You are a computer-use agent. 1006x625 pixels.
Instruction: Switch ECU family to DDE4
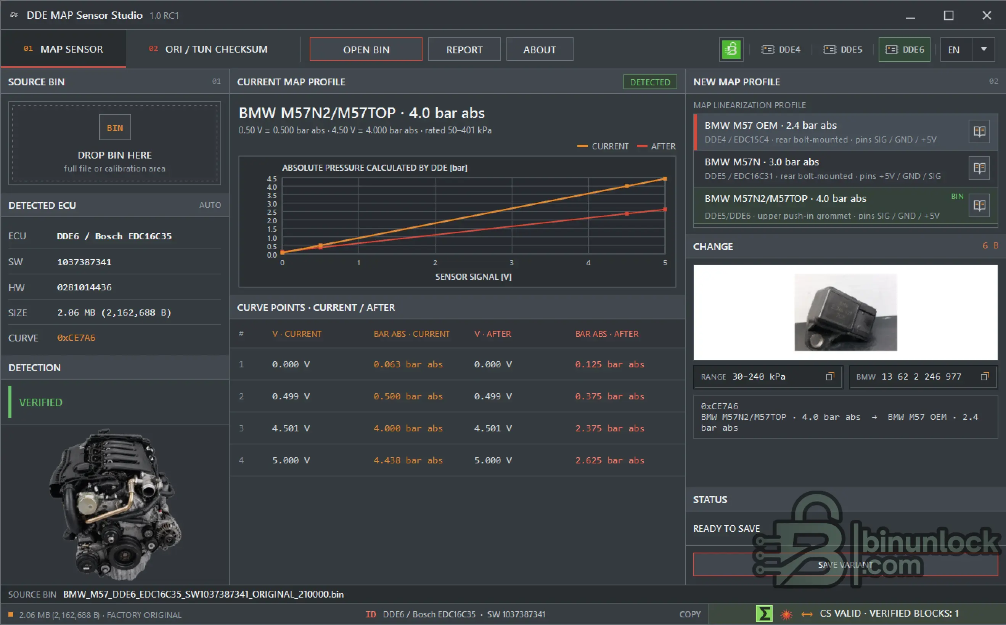(781, 50)
